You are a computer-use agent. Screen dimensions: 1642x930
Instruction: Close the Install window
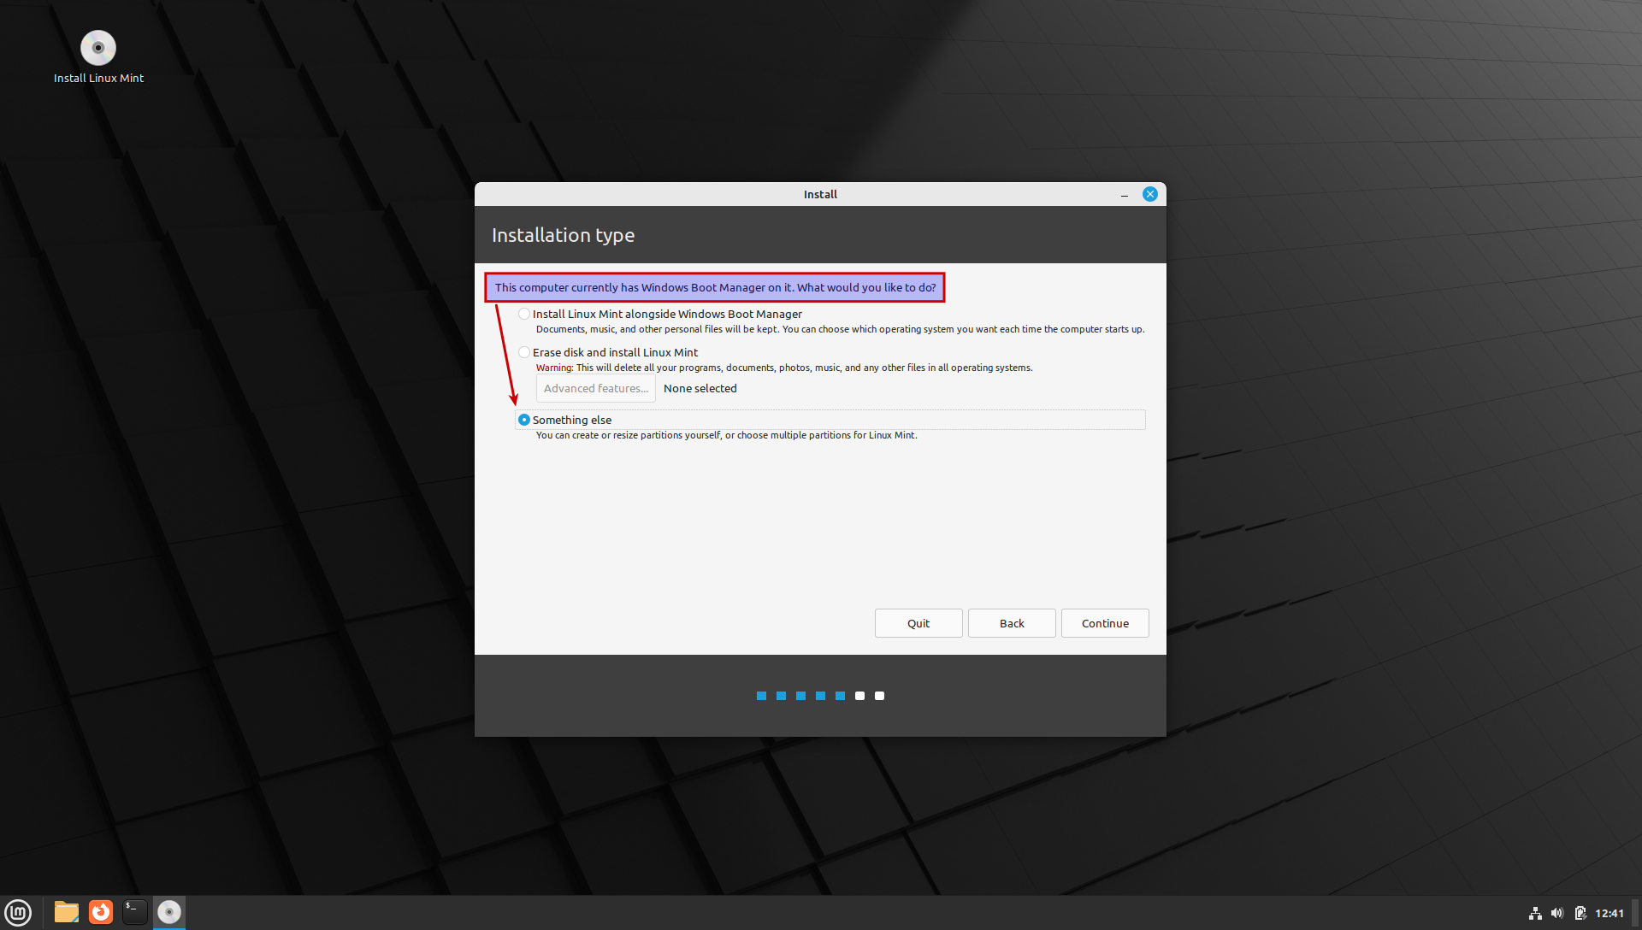tap(1150, 194)
